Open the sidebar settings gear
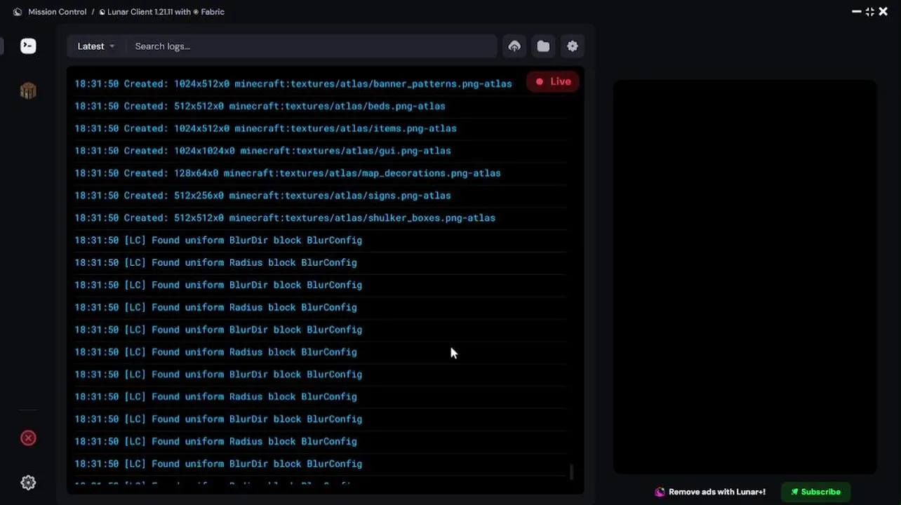 coord(28,483)
